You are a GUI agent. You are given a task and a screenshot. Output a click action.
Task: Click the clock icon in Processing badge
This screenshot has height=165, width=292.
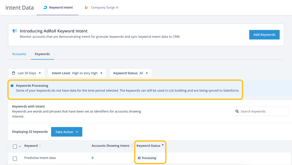[x=139, y=158]
